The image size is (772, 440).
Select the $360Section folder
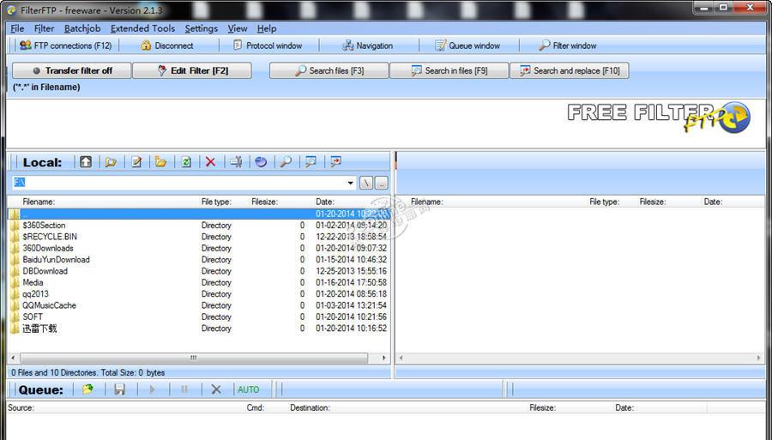click(44, 225)
